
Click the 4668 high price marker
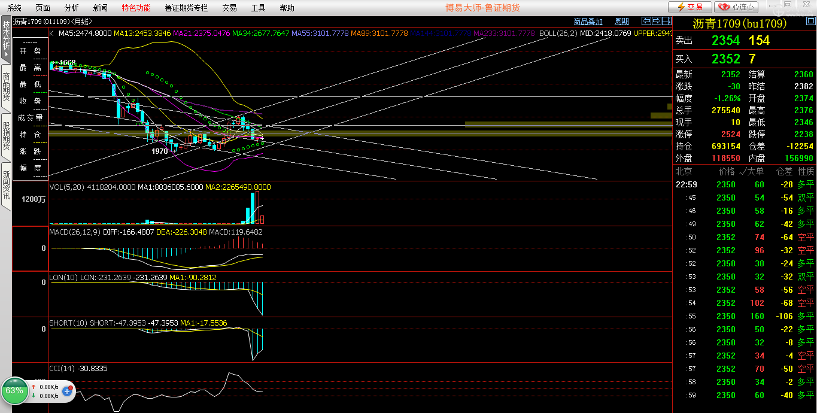(66, 62)
